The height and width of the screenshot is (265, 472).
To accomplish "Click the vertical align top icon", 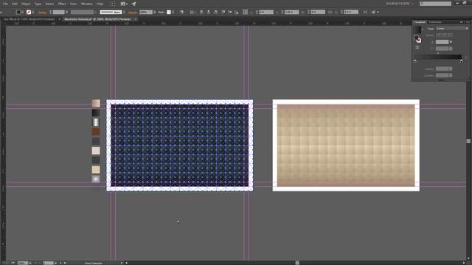I will pyautogui.click(x=223, y=12).
